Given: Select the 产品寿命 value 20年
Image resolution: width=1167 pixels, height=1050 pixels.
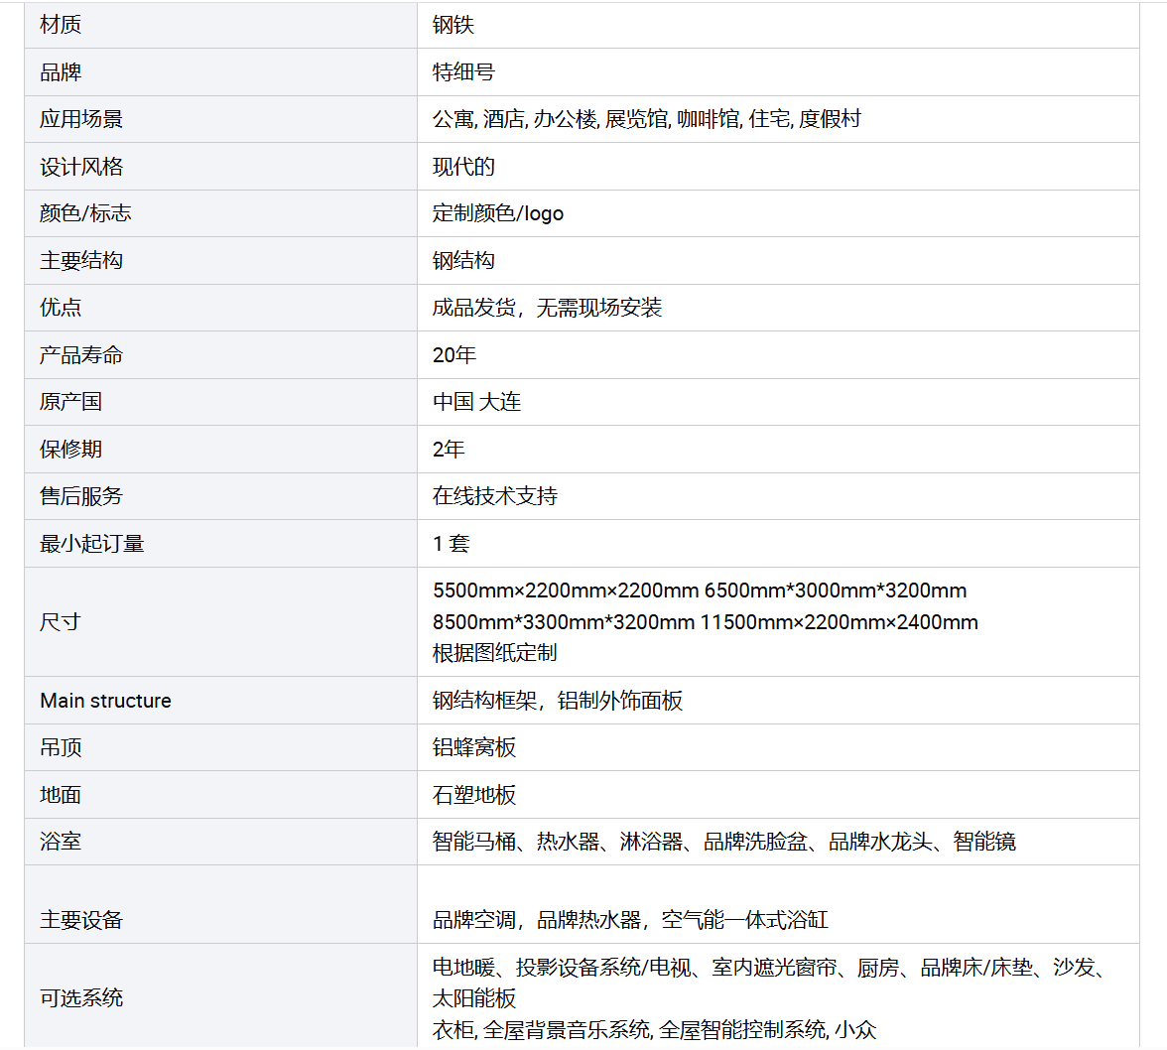Looking at the screenshot, I should 454,355.
